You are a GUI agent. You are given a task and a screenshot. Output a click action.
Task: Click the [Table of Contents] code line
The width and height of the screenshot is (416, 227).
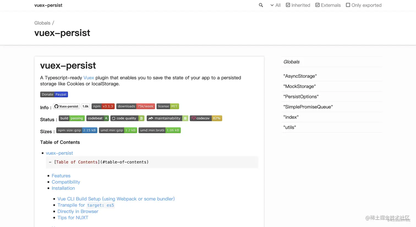click(152, 162)
